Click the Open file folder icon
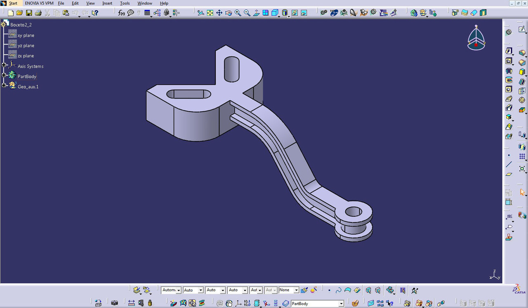The image size is (528, 308). (20, 13)
